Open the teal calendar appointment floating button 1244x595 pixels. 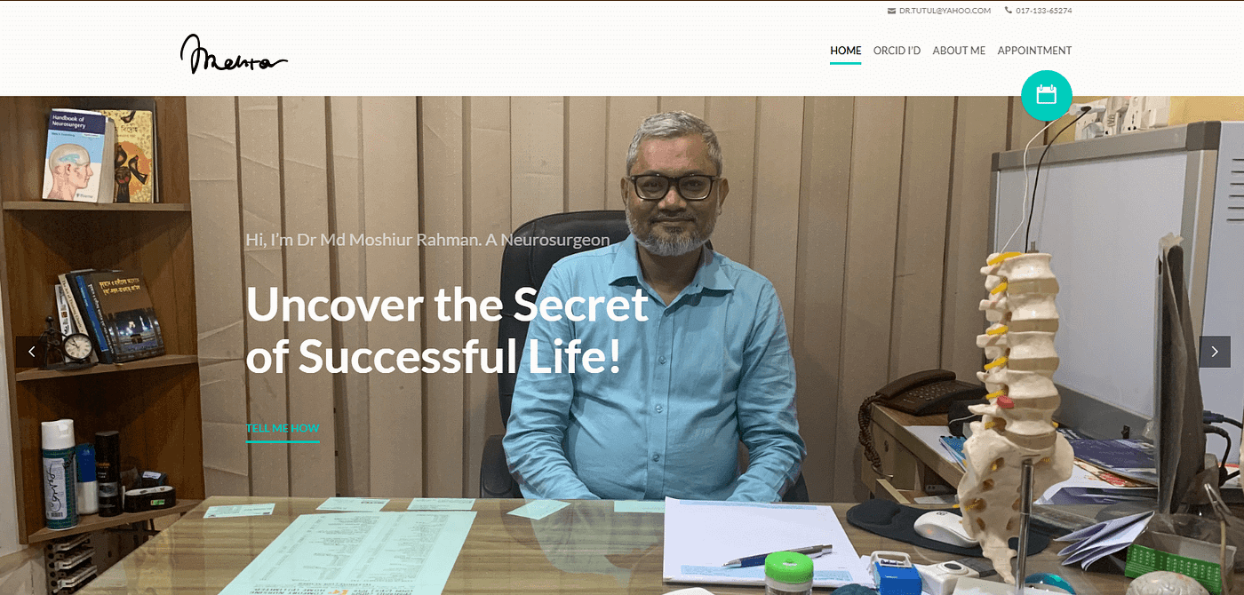(1047, 95)
